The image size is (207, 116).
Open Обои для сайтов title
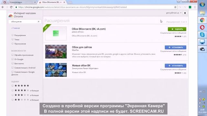point(82,47)
